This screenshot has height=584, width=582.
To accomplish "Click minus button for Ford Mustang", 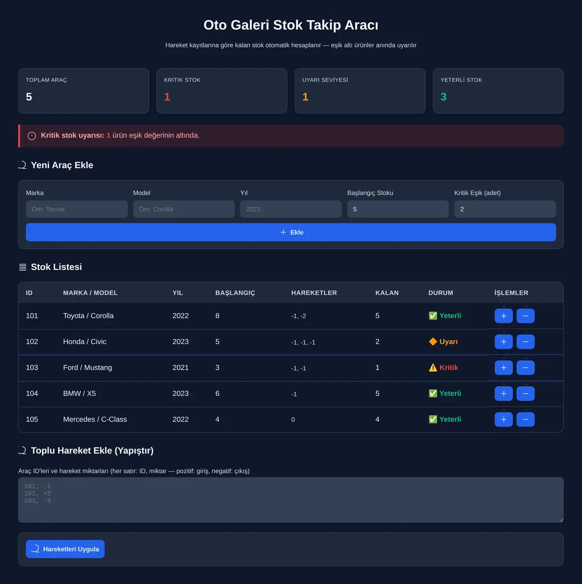I will click(x=525, y=368).
